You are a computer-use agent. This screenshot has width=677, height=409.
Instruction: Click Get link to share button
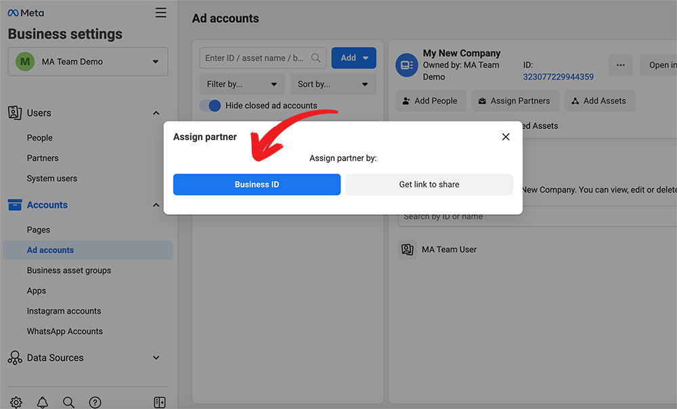tap(429, 185)
